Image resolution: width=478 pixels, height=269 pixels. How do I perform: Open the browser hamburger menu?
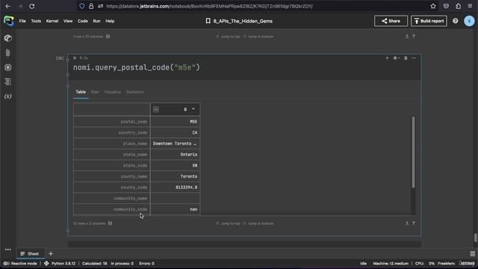click(470, 6)
